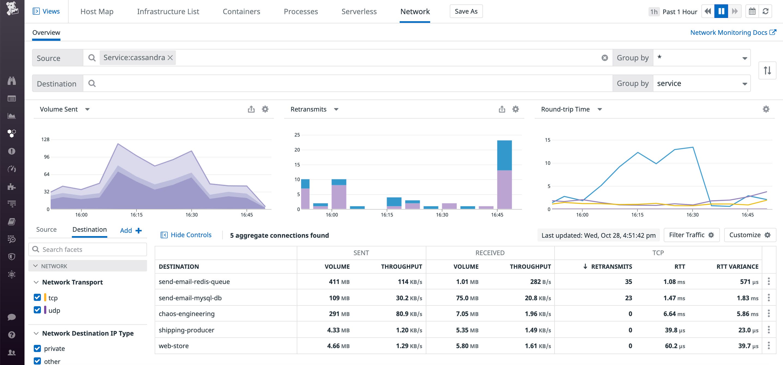
Task: Switch to the Host Map tab
Action: tap(96, 11)
